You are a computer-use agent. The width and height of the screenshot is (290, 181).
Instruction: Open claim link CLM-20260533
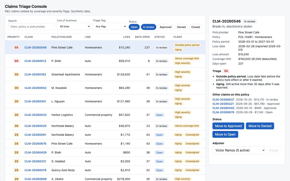tap(35, 115)
